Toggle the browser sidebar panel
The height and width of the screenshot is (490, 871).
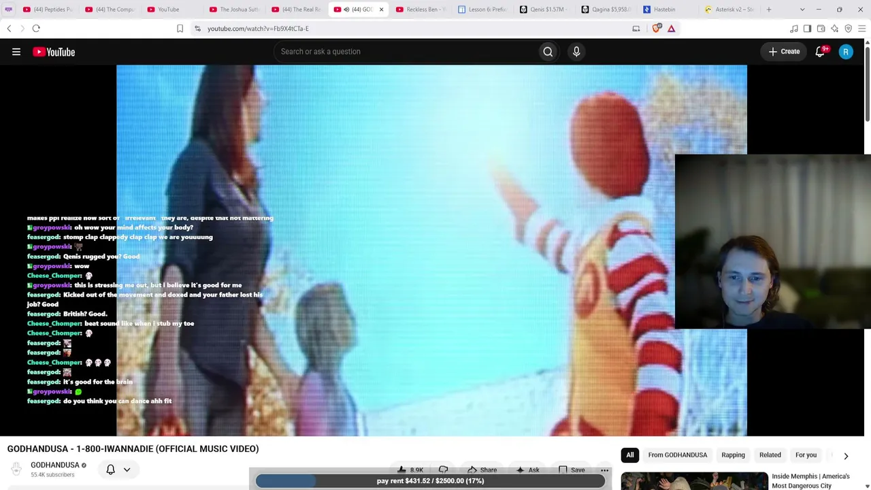click(807, 29)
